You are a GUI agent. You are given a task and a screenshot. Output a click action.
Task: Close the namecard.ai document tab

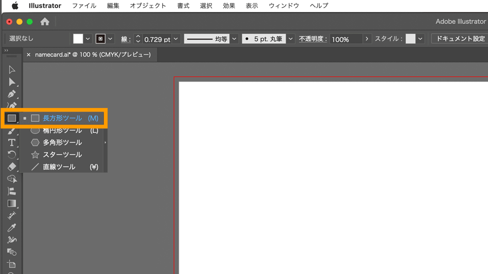28,55
